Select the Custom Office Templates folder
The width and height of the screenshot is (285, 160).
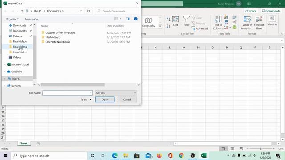coord(61,32)
